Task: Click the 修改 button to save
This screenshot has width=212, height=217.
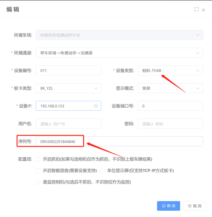Action: click(169, 206)
